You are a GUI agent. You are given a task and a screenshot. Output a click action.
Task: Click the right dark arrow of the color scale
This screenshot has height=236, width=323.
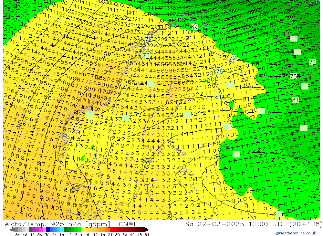(x=147, y=230)
